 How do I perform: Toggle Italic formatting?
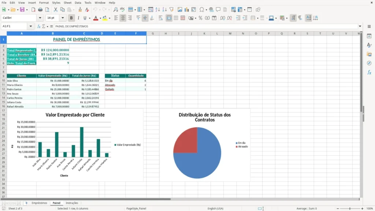tap(78, 18)
